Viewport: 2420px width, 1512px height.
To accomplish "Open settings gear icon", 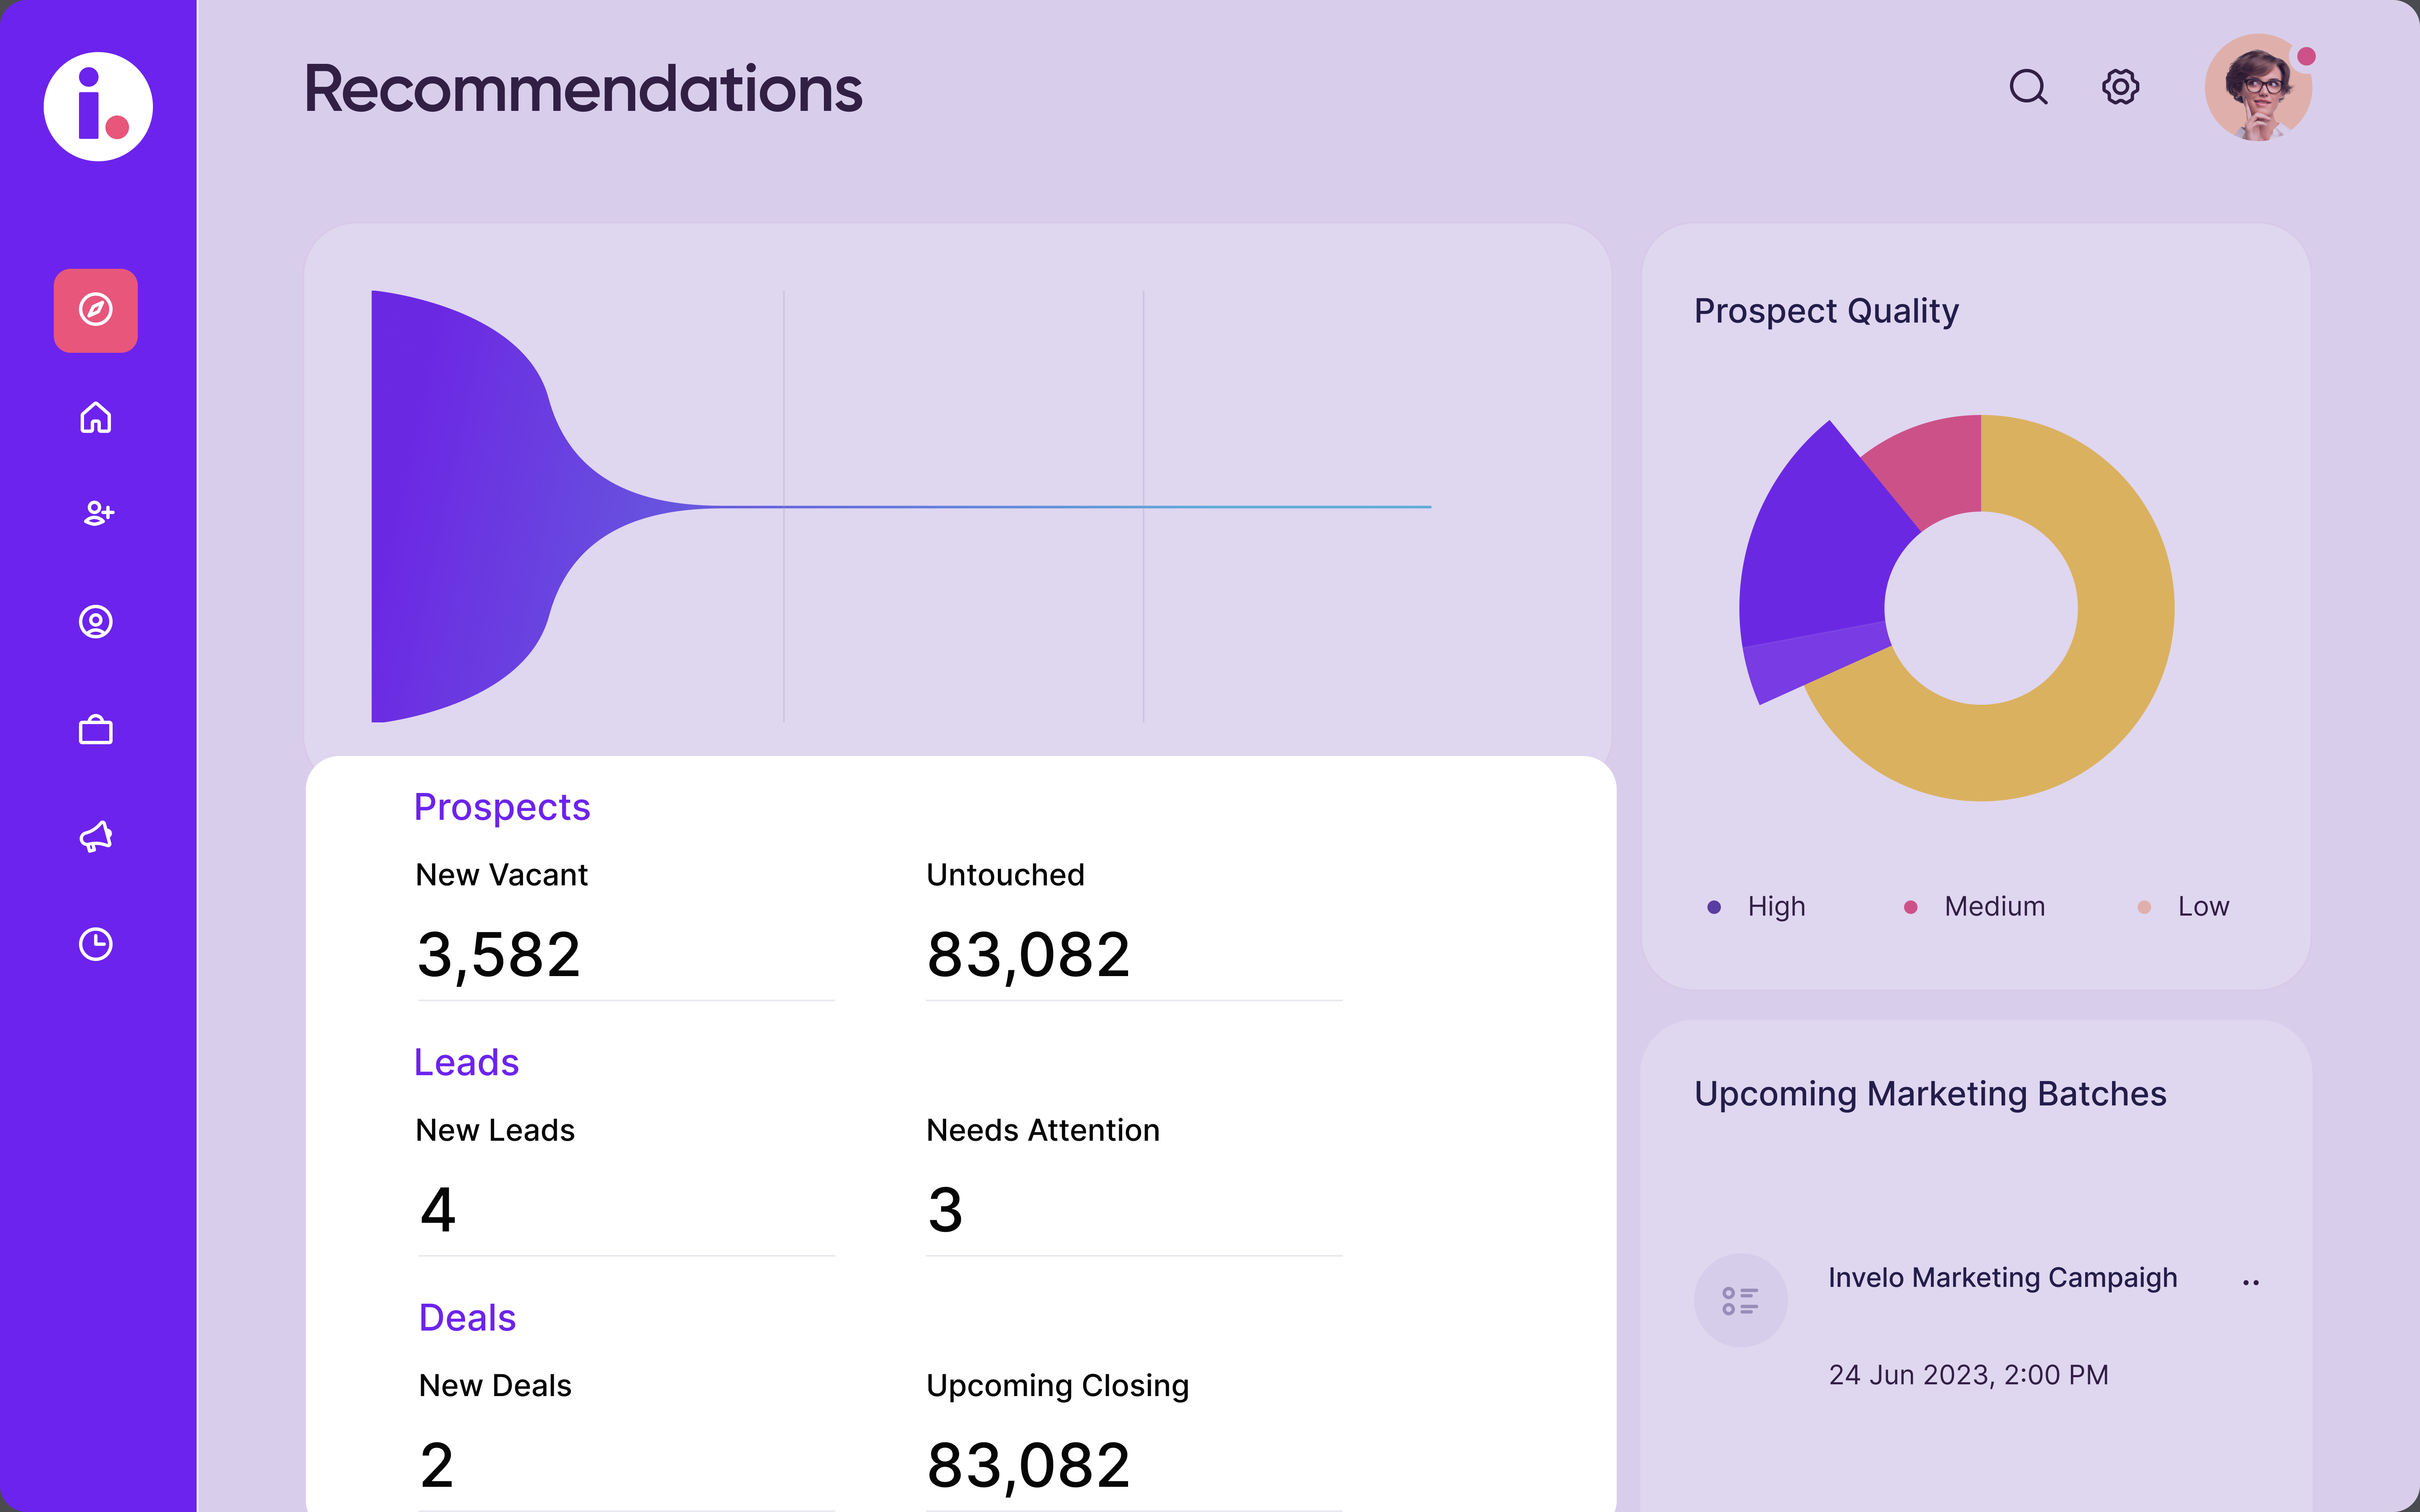I will (2120, 87).
